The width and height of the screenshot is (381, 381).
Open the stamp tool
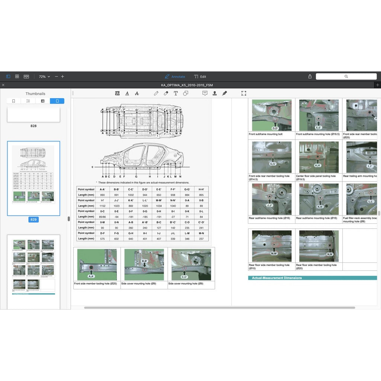pyautogui.click(x=215, y=93)
